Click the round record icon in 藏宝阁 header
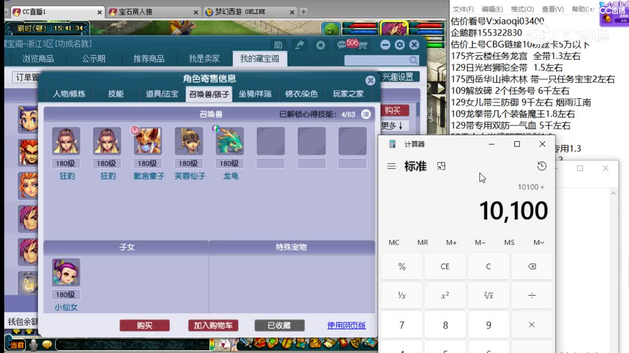This screenshot has height=353, width=629. point(320,45)
